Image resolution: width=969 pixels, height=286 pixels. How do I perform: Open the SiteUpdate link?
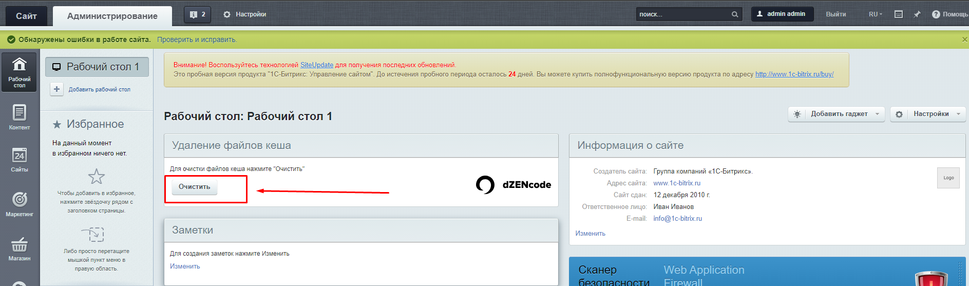(317, 65)
